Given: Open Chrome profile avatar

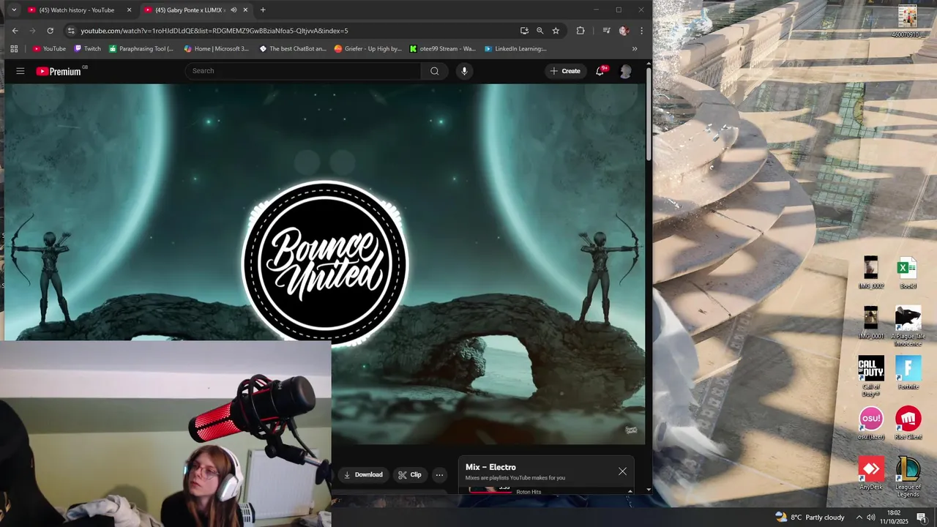Looking at the screenshot, I should 624,31.
